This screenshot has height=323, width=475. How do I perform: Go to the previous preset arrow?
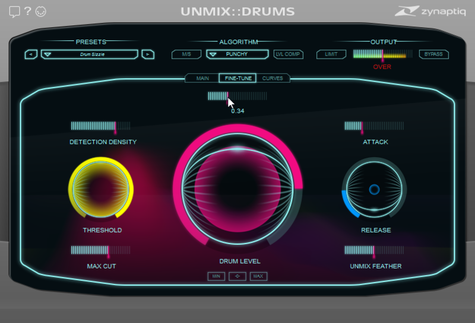(31, 55)
